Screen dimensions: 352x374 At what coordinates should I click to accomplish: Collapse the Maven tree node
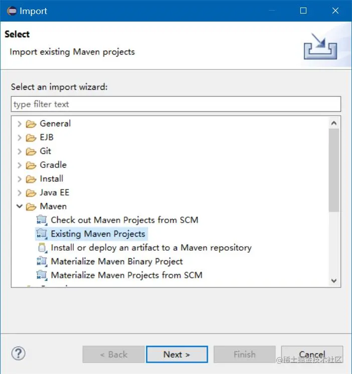[x=20, y=207]
